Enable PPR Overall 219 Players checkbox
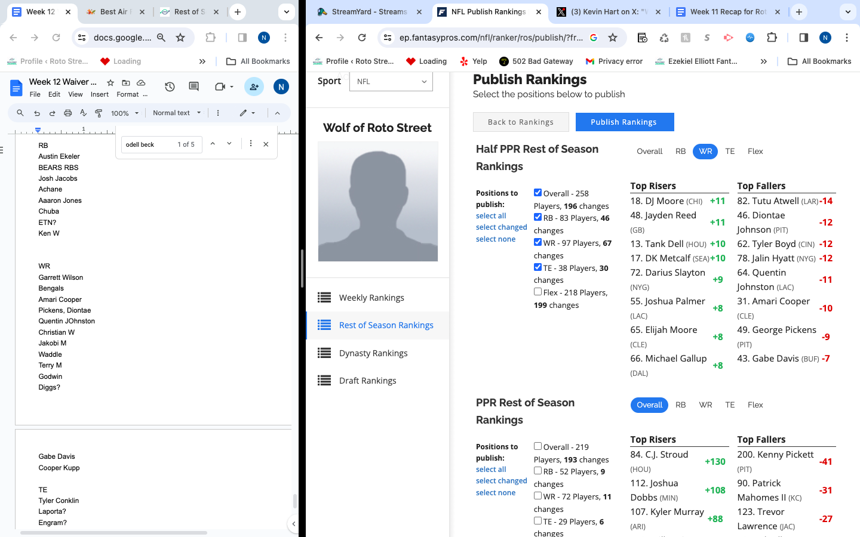 tap(537, 446)
